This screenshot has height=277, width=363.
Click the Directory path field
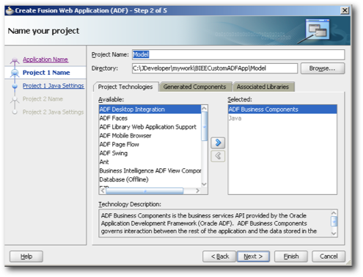pos(215,68)
